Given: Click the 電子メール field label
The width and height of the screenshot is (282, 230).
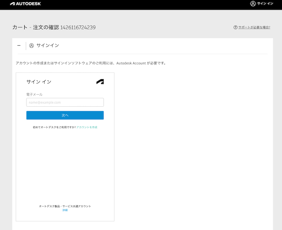Looking at the screenshot, I should pyautogui.click(x=34, y=94).
